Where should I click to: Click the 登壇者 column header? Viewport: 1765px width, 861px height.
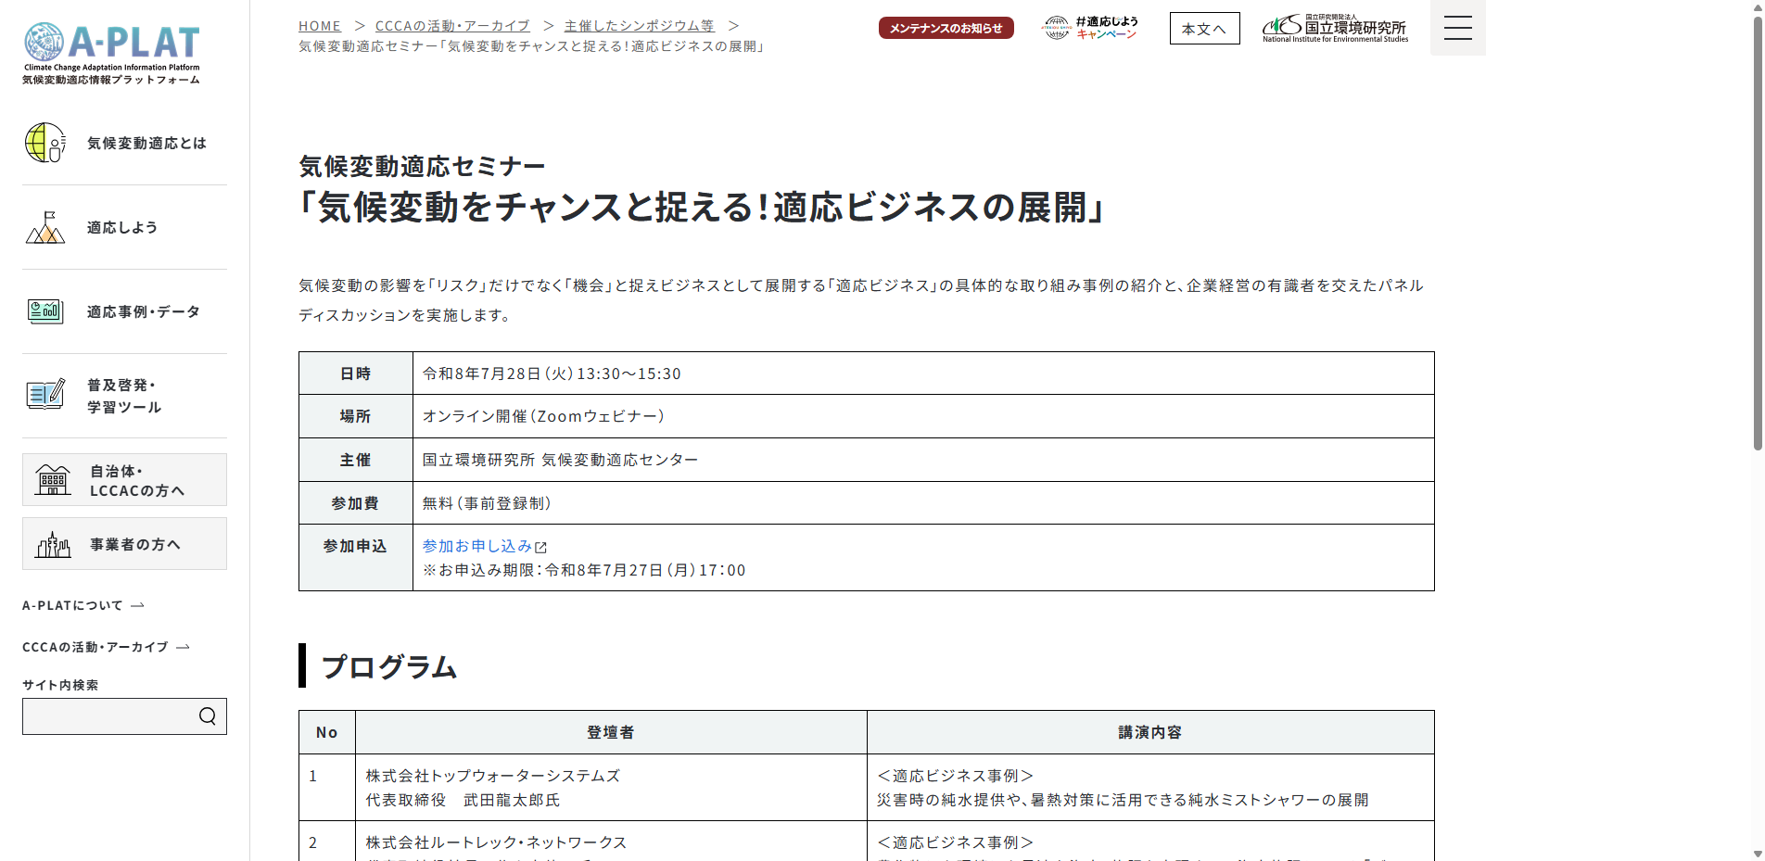(611, 732)
